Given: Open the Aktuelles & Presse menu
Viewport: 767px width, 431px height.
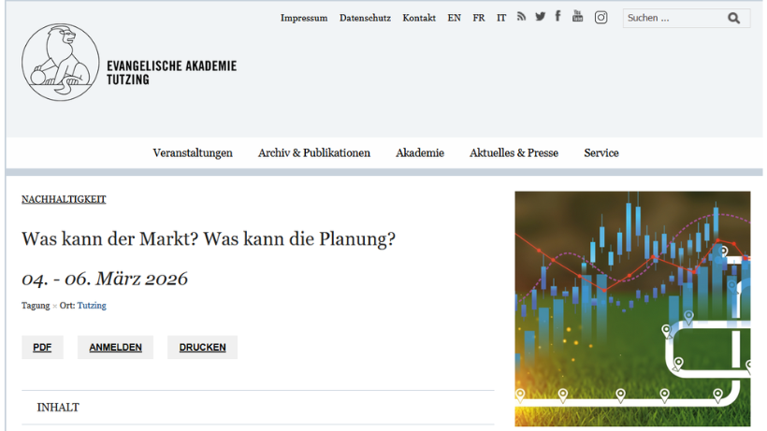Looking at the screenshot, I should coord(514,153).
